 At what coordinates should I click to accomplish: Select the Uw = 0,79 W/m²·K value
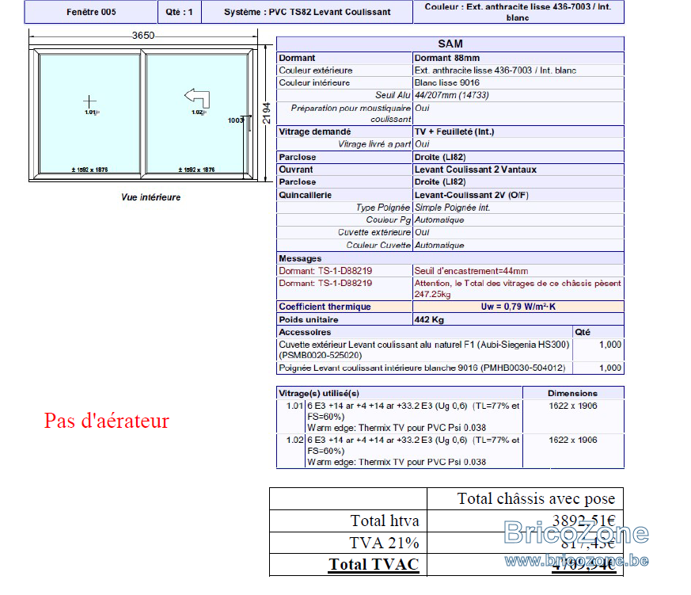pos(518,307)
